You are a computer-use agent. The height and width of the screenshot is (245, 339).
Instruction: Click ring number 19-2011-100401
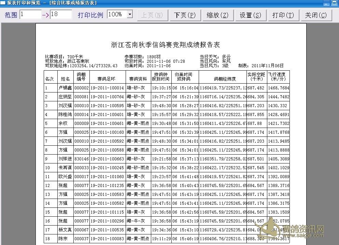coord(107,115)
